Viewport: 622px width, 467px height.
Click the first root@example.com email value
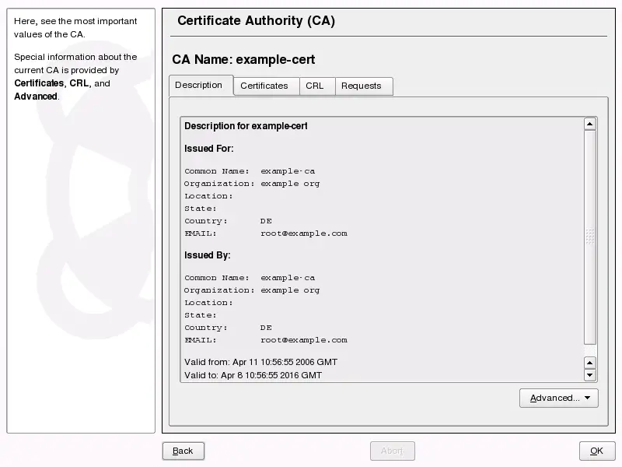point(303,233)
